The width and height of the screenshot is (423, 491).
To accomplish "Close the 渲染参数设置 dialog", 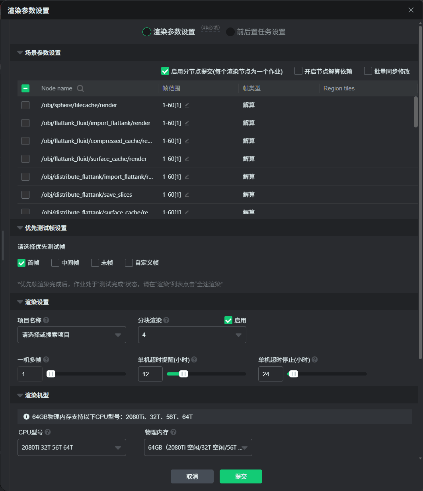I will [411, 10].
